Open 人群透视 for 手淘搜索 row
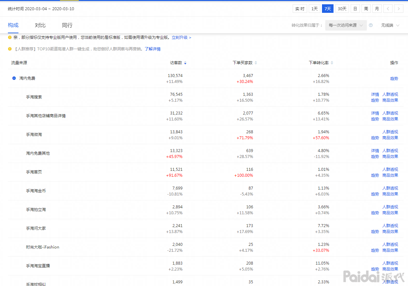The height and width of the screenshot is (286, 408). 390,94
